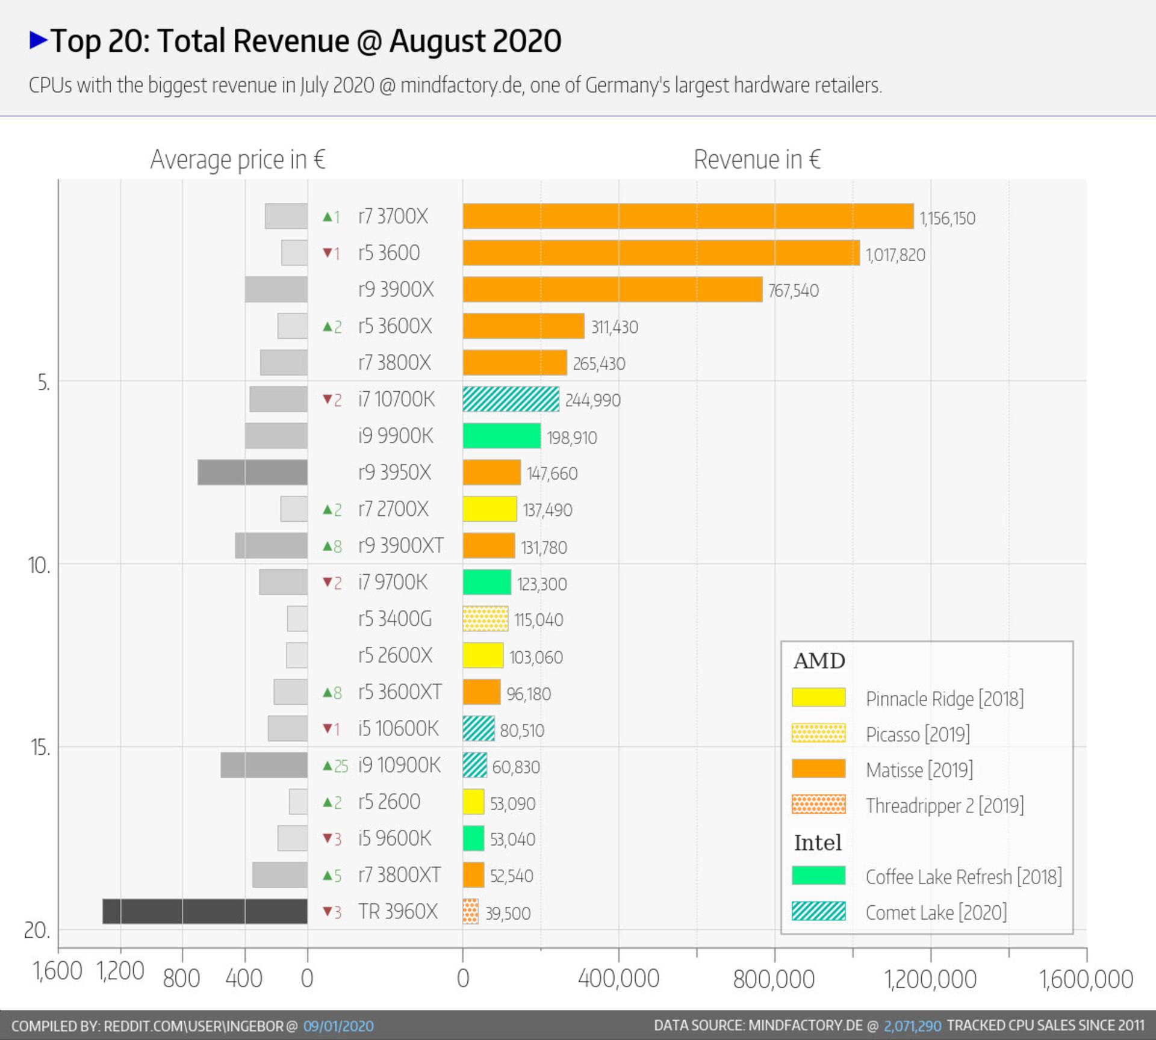Click the r7 3700X revenue bar
1156x1040 pixels.
click(688, 217)
